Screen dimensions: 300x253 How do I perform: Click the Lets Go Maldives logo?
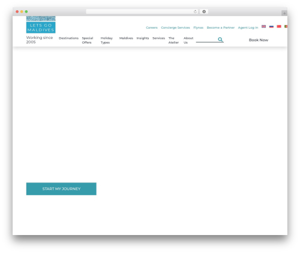(x=41, y=25)
